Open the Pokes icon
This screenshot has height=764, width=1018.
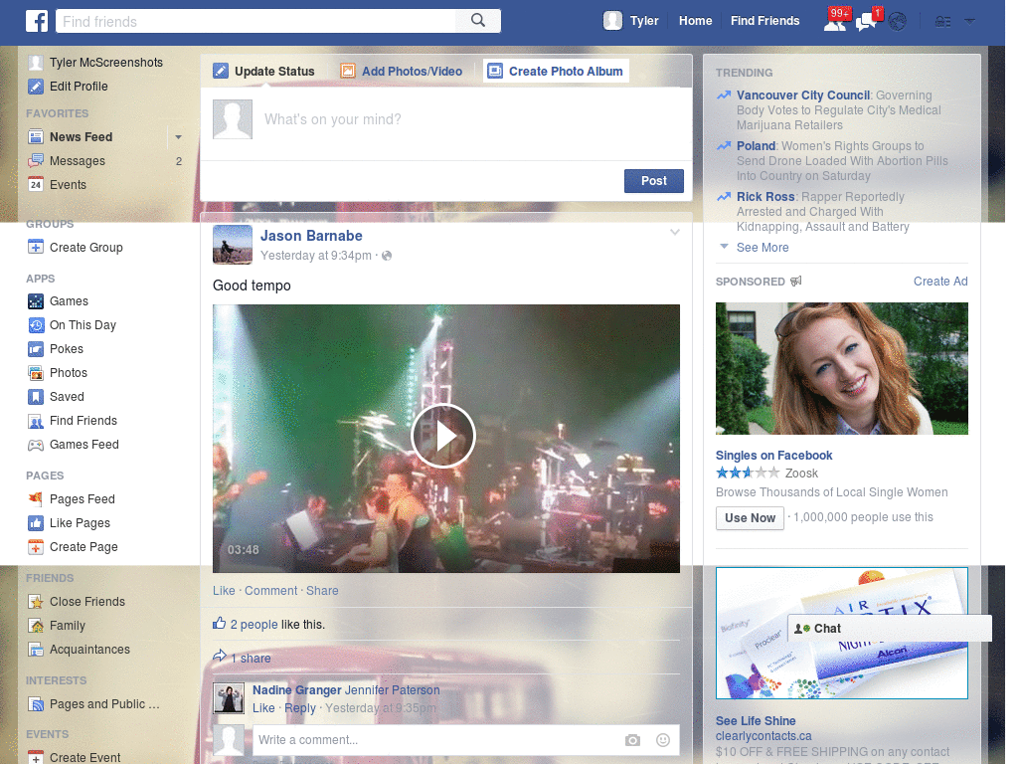pos(36,349)
